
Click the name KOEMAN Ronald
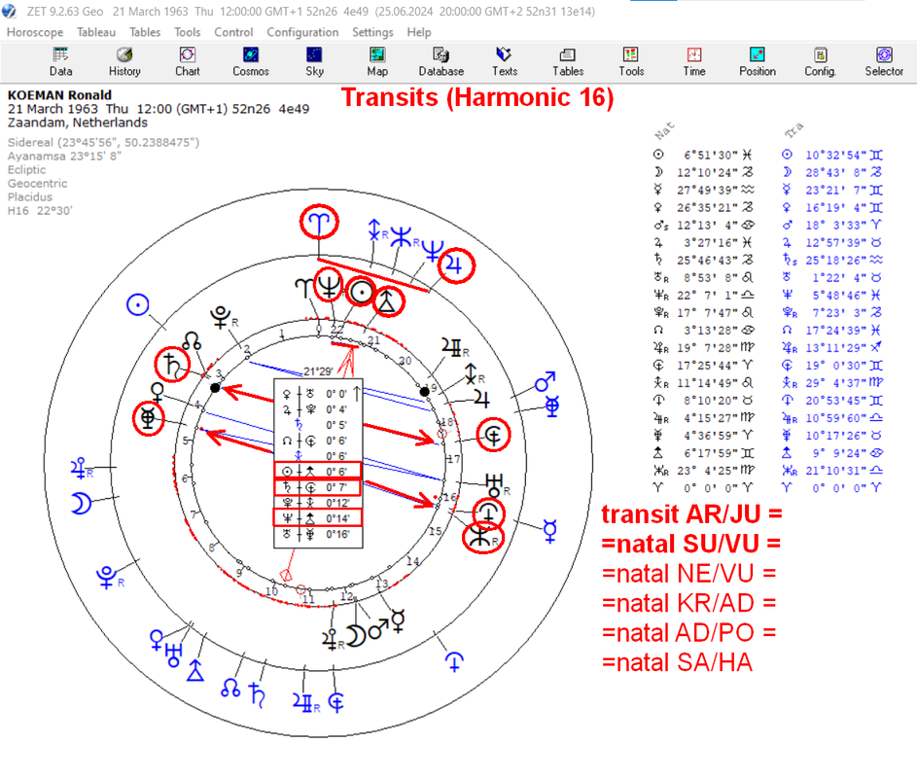coord(59,94)
